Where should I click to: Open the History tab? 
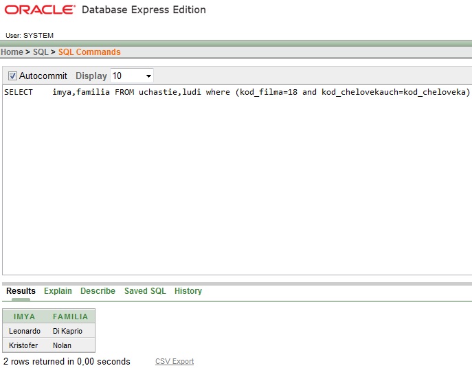pyautogui.click(x=188, y=291)
